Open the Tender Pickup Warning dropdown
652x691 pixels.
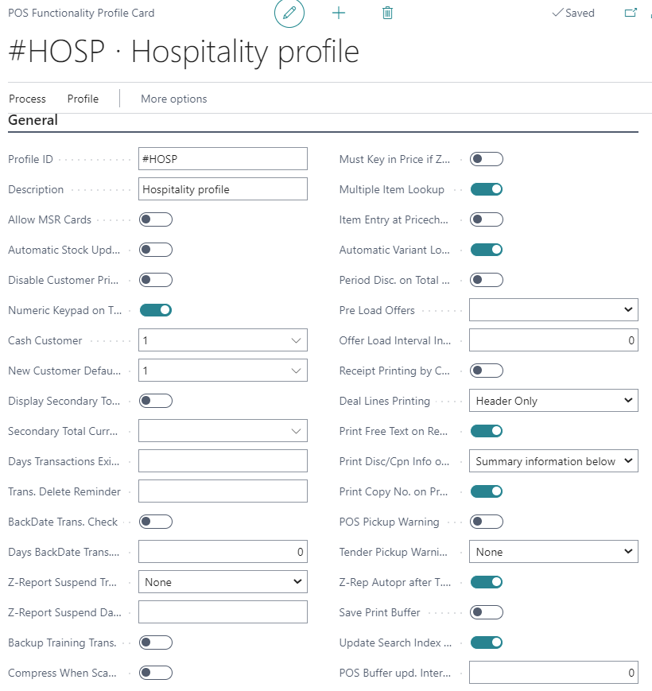(553, 552)
